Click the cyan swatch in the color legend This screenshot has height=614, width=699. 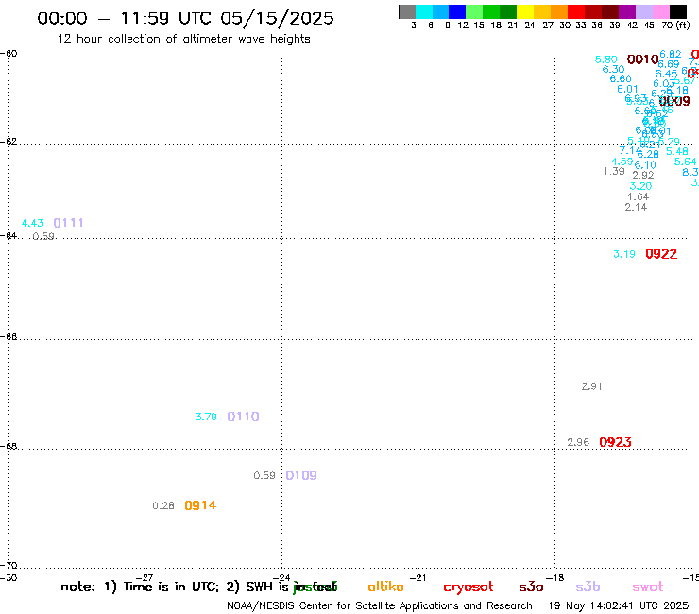424,11
